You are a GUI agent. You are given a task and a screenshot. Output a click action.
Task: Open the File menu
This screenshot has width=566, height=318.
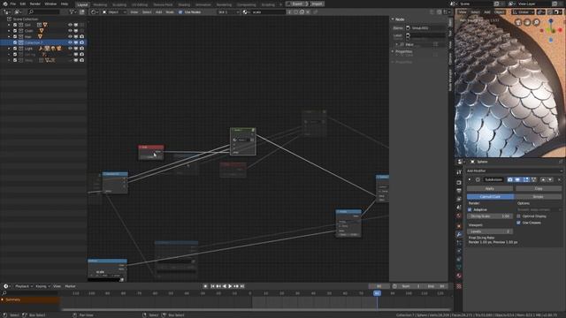coord(13,4)
